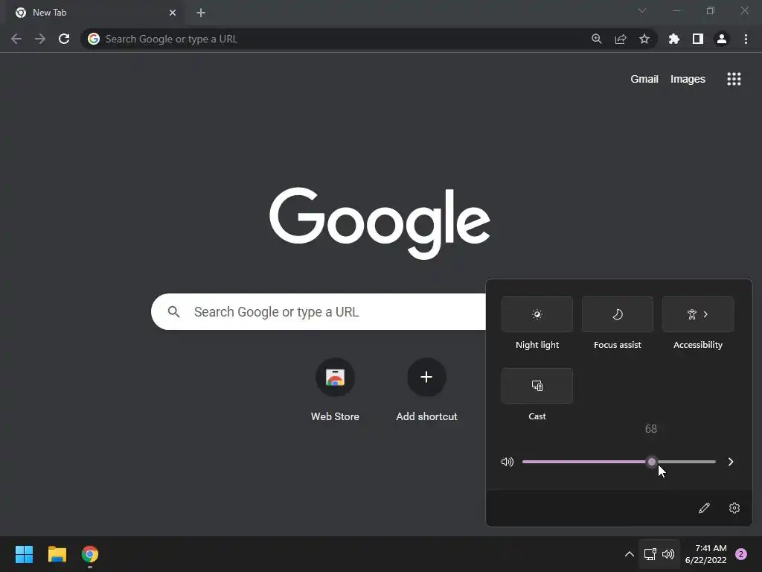This screenshot has height=572, width=762.
Task: Bookmark this tab with the star icon
Action: pyautogui.click(x=644, y=39)
